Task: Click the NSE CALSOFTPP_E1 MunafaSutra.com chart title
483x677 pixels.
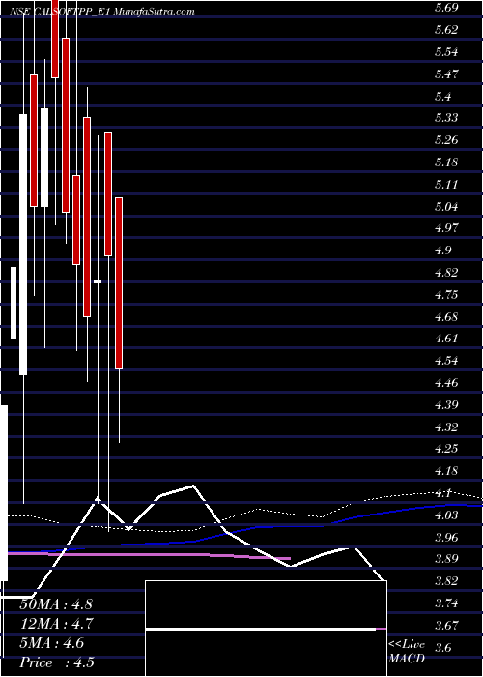Action: click(101, 12)
